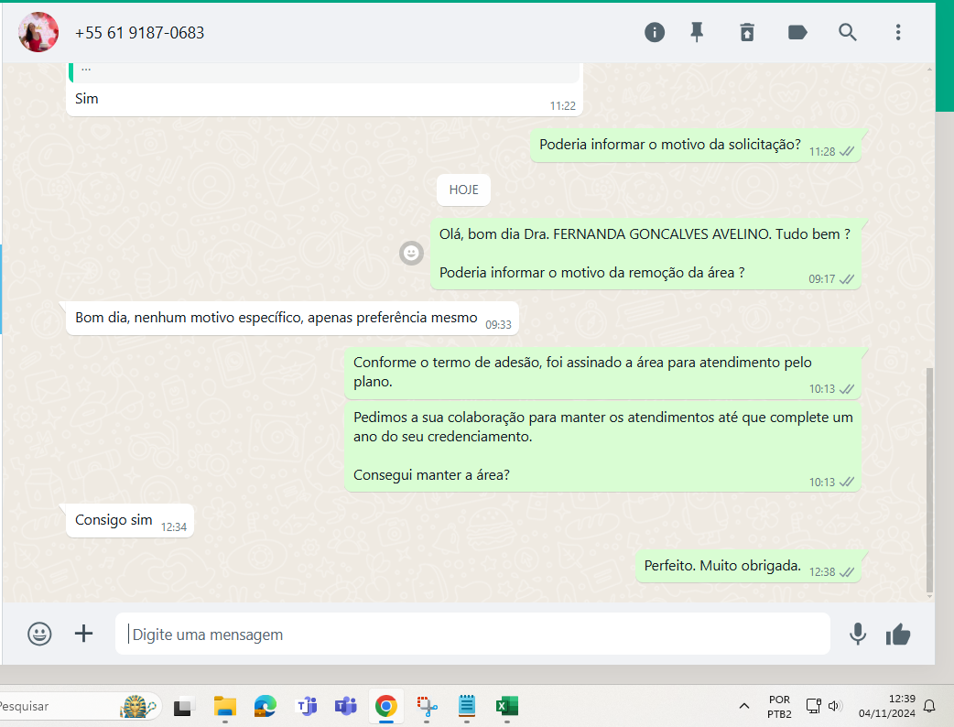The image size is (954, 727).
Task: Open the POR PTB2 language selector
Action: point(779,706)
